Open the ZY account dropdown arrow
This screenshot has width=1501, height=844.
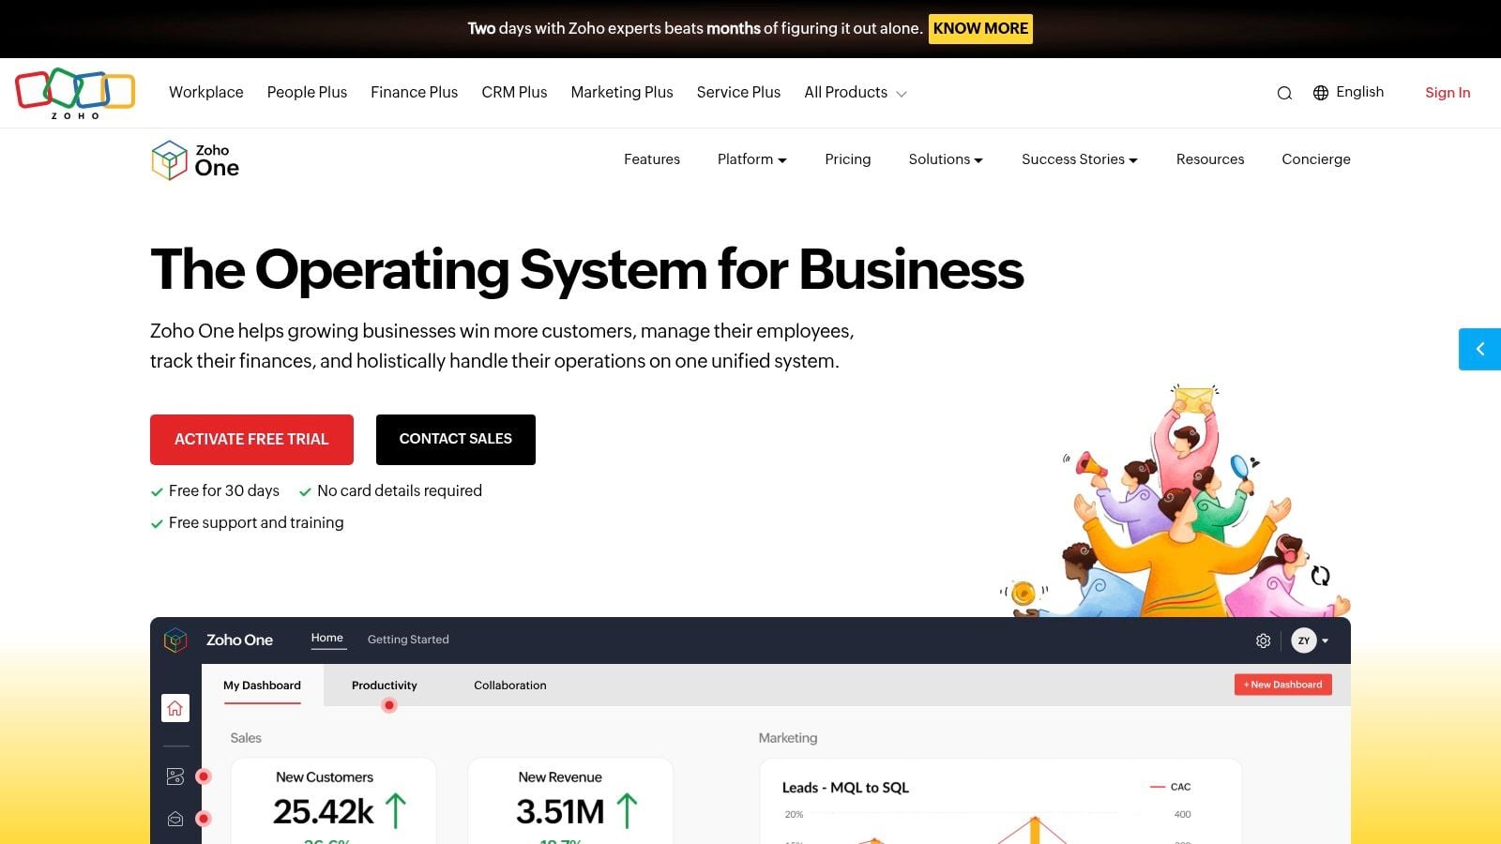click(1325, 641)
